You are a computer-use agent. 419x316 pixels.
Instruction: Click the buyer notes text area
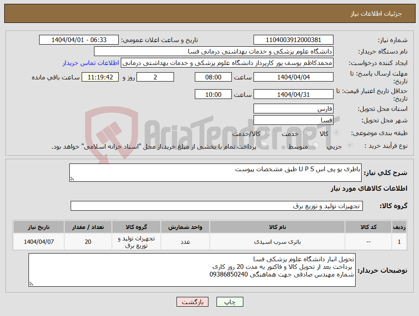(x=192, y=270)
